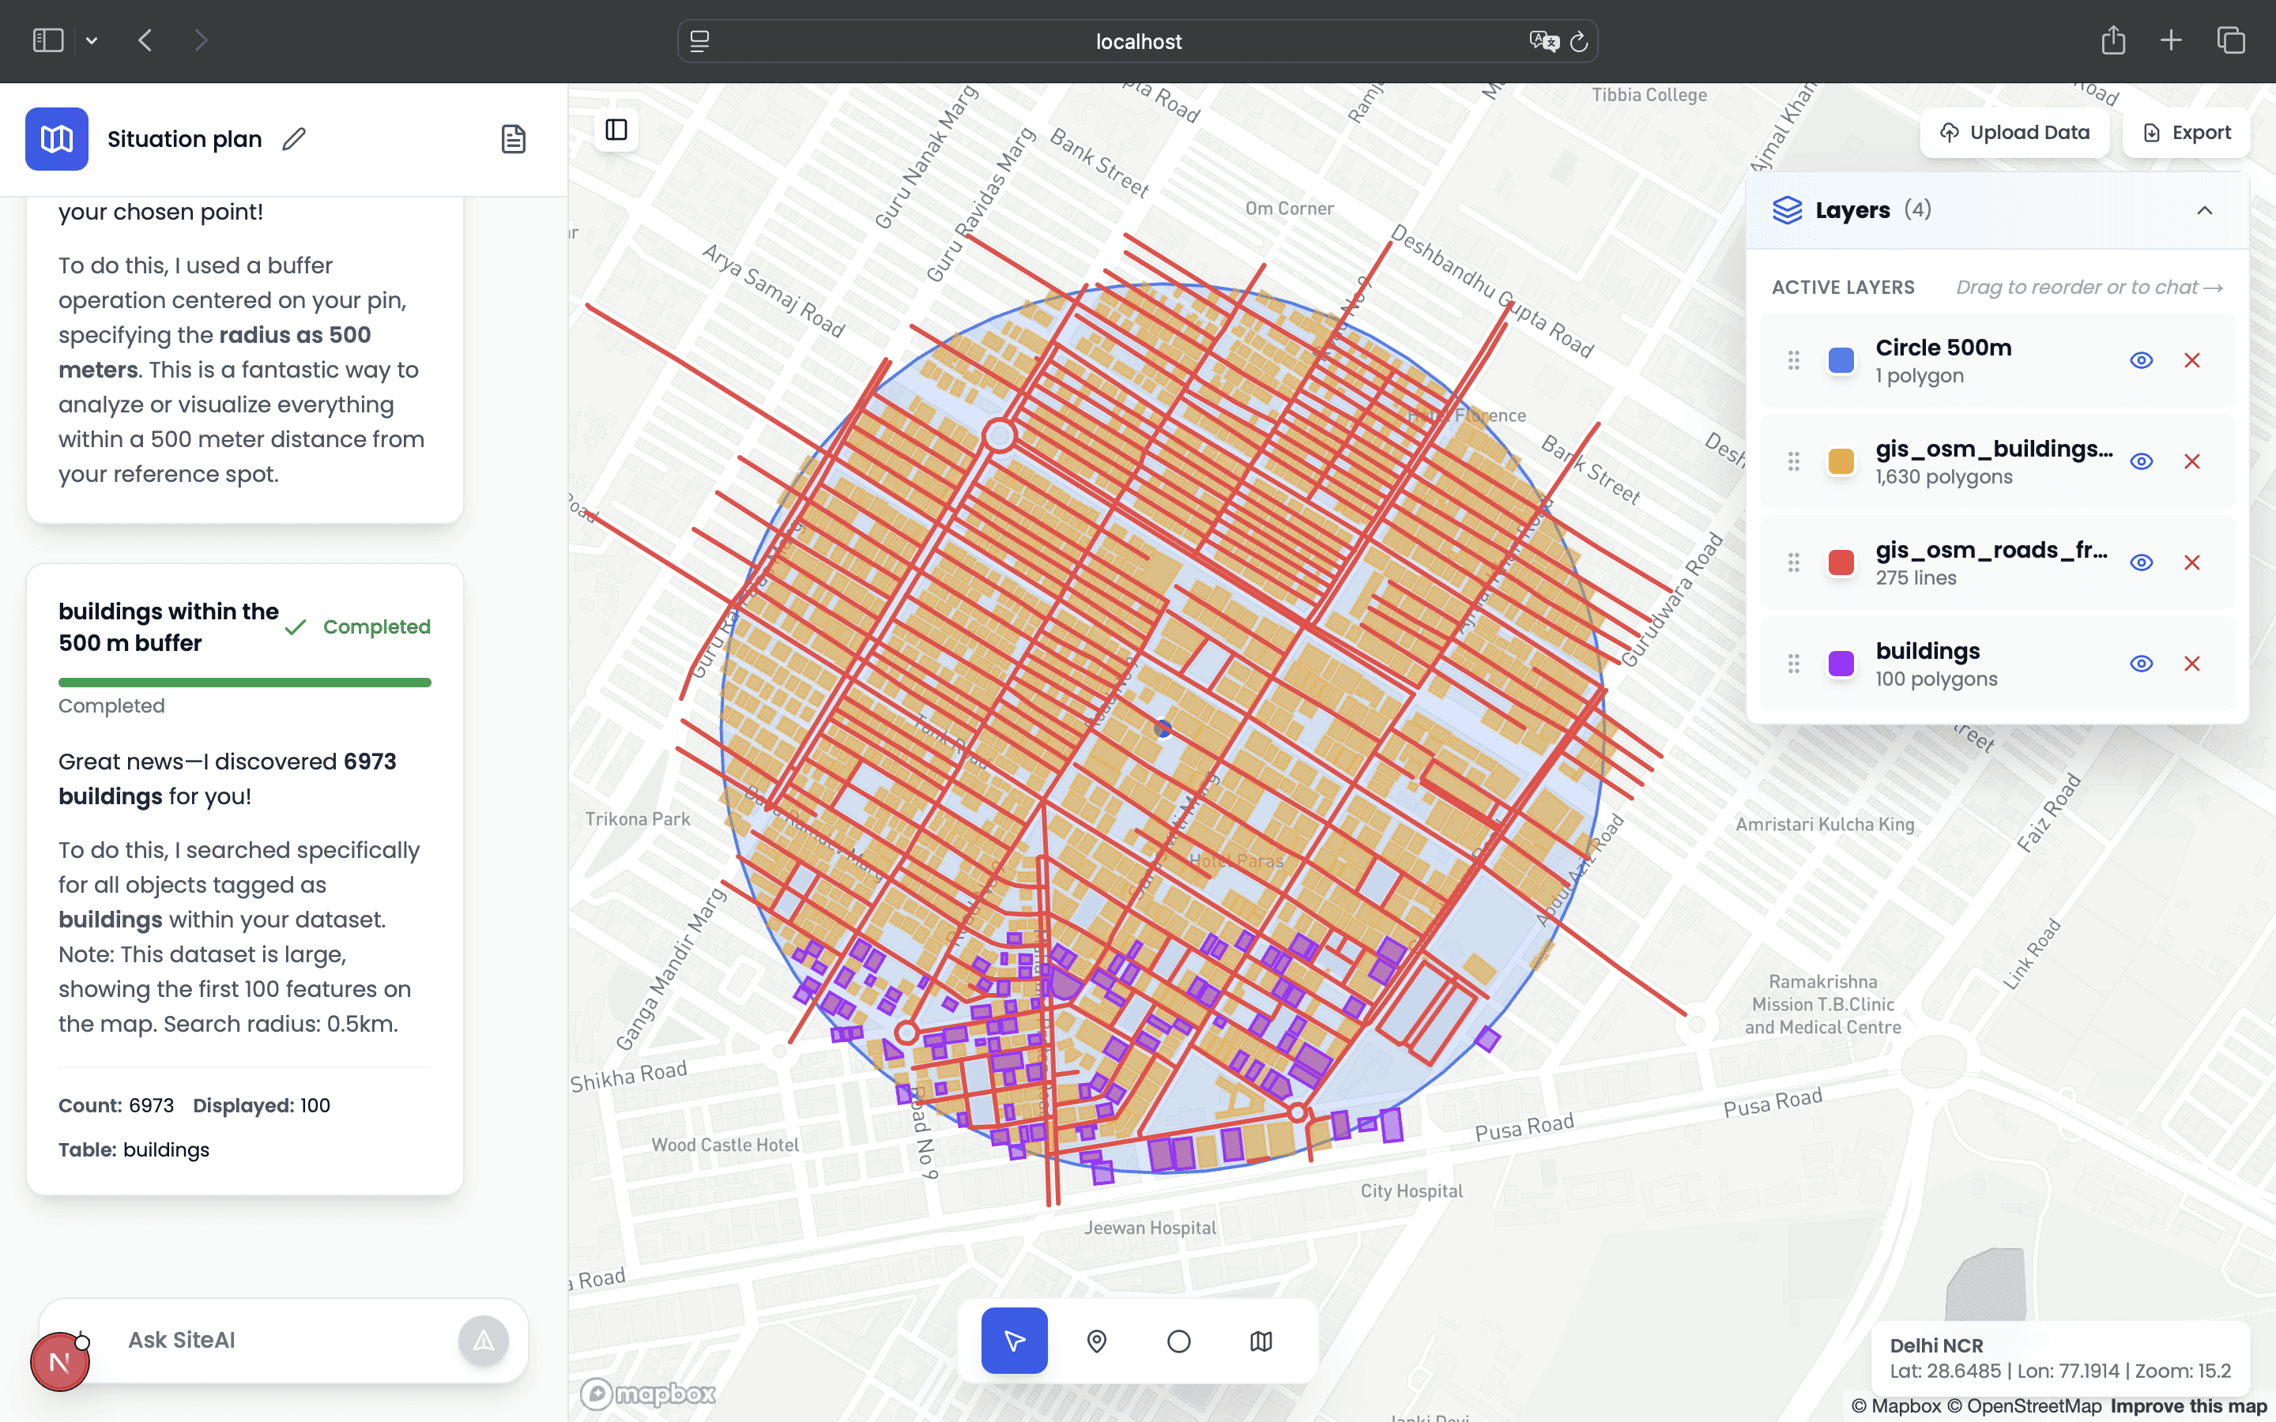2276x1422 pixels.
Task: Grab the drag handle for buildings layer
Action: 1793,664
